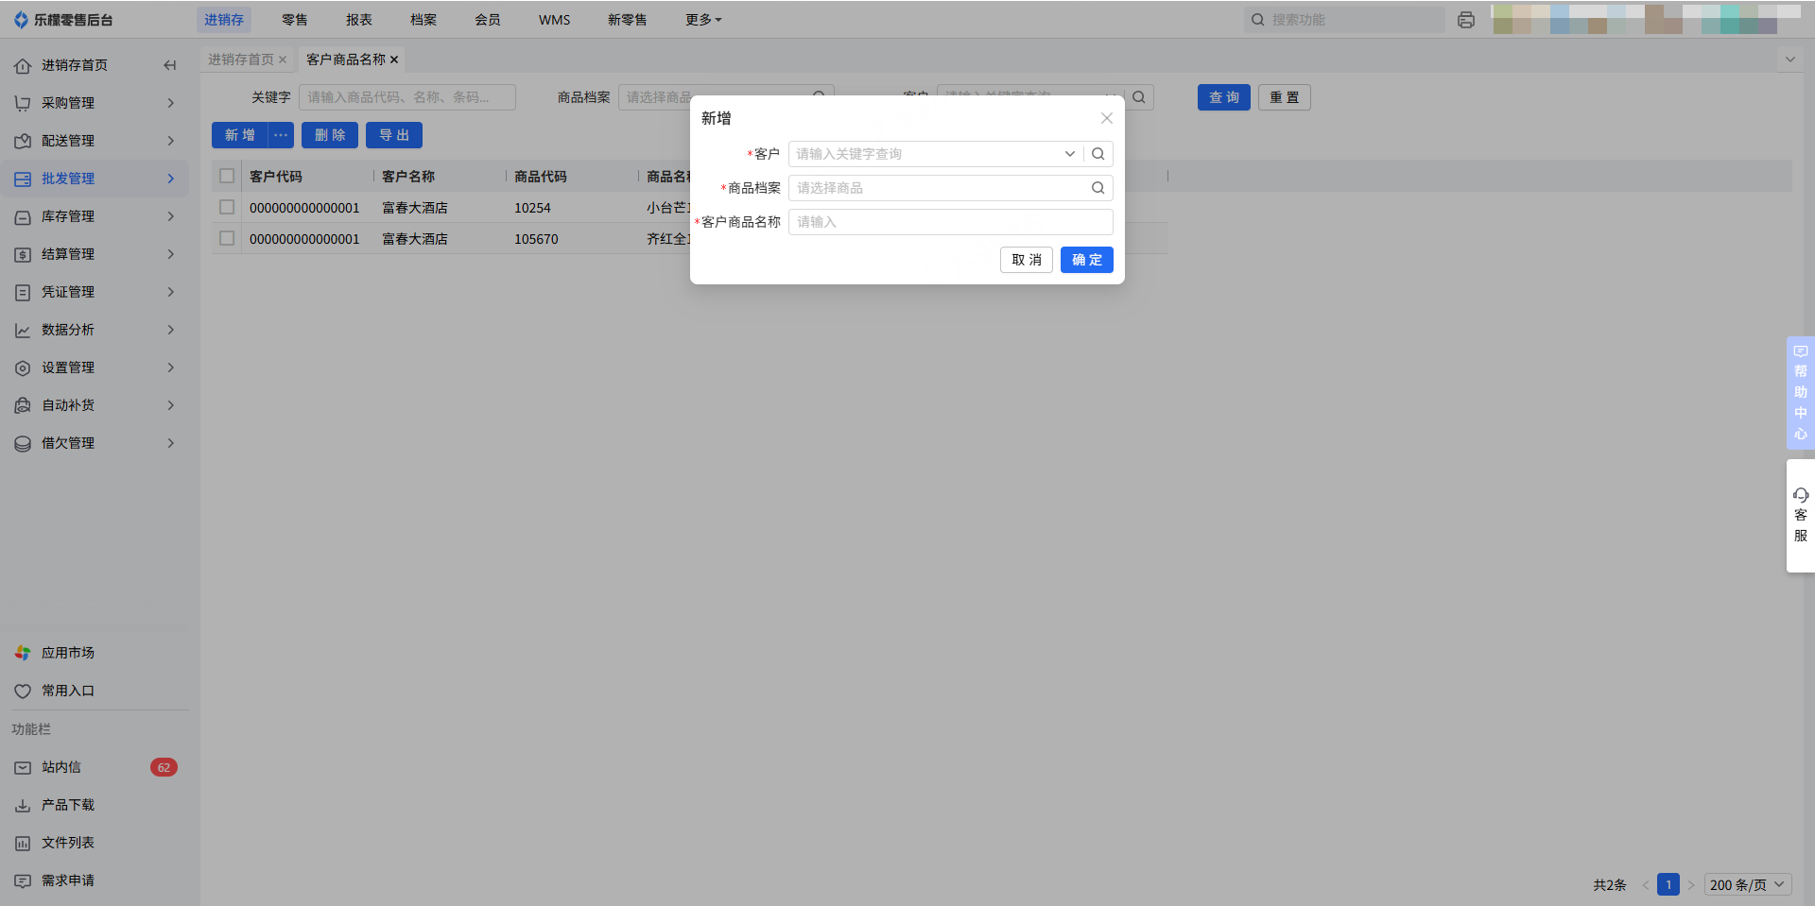Expand the 数据分析 menu chevron
The image size is (1815, 906).
coord(171,330)
